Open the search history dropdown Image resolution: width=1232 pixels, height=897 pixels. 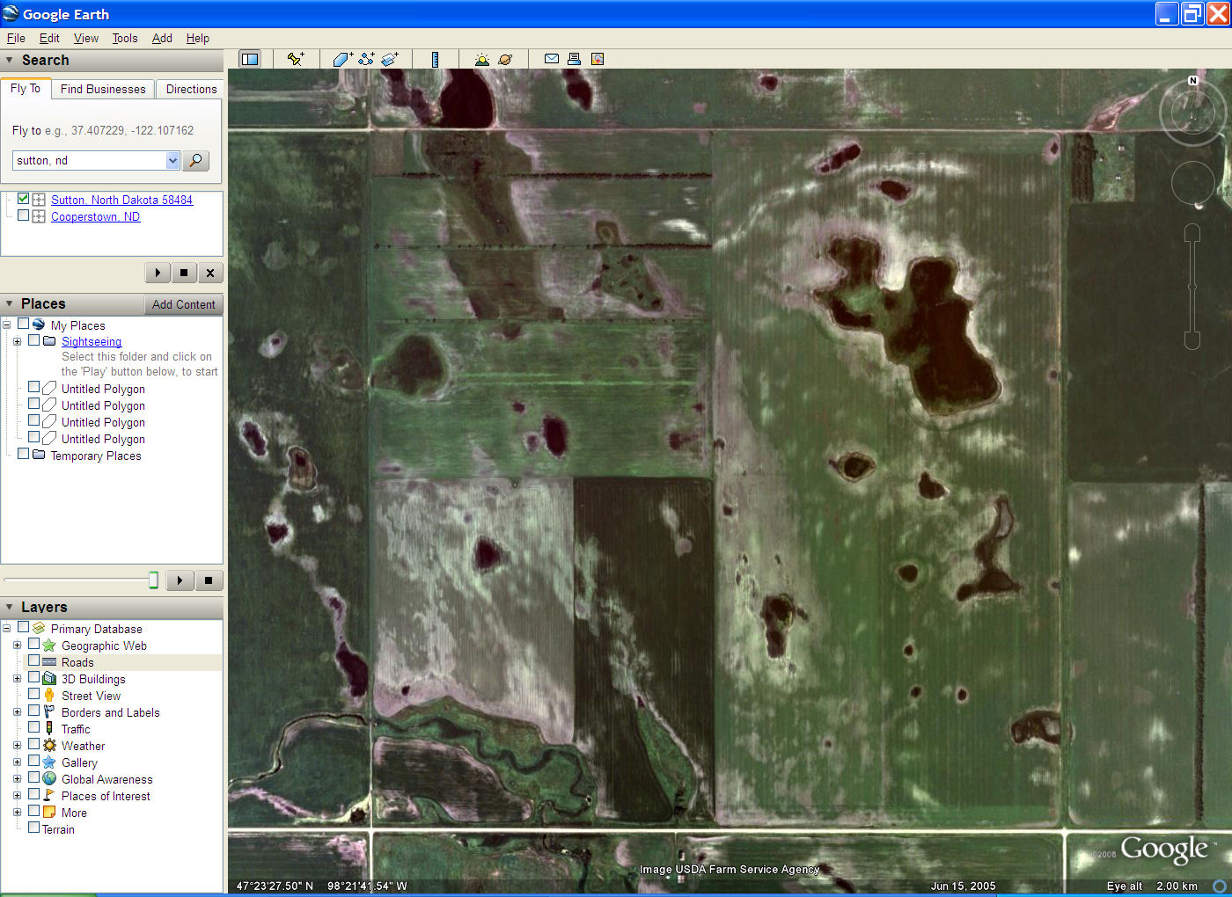[172, 160]
